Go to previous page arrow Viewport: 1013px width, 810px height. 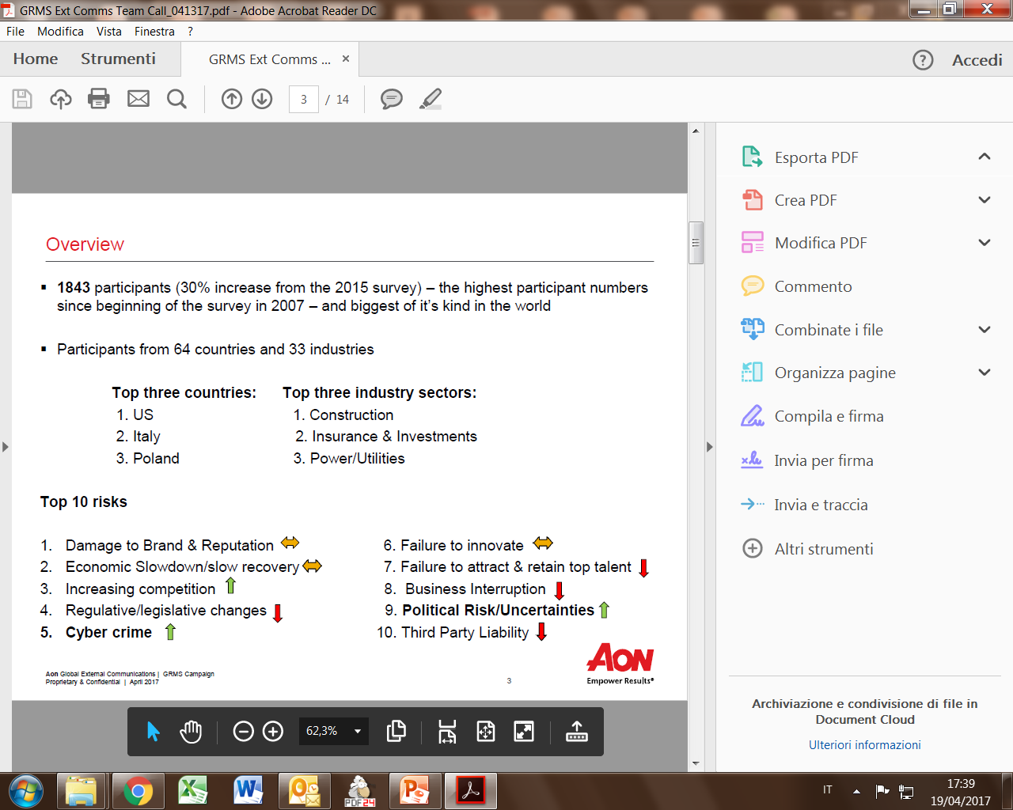click(232, 99)
